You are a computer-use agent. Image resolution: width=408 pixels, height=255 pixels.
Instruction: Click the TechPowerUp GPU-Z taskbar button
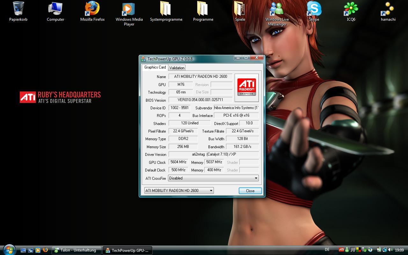pos(127,250)
